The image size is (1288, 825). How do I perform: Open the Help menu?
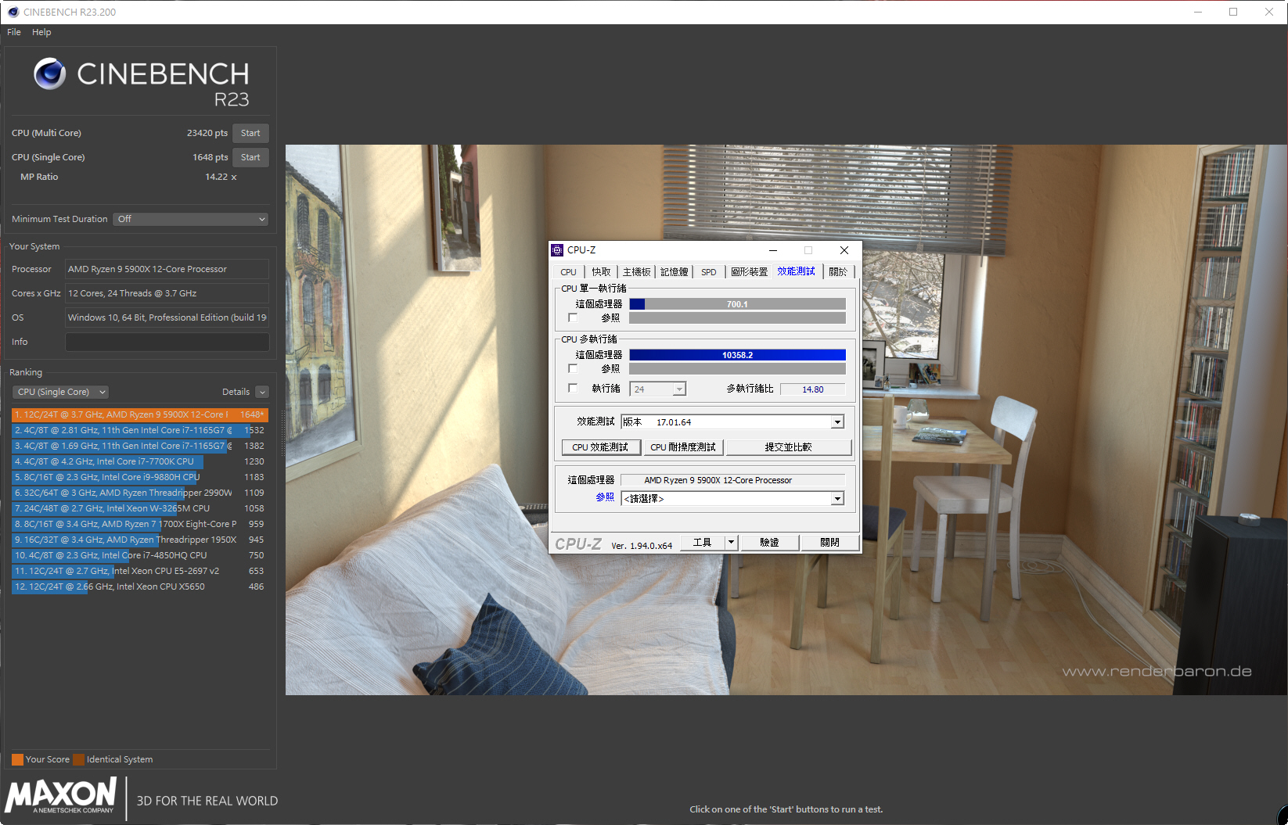tap(41, 32)
